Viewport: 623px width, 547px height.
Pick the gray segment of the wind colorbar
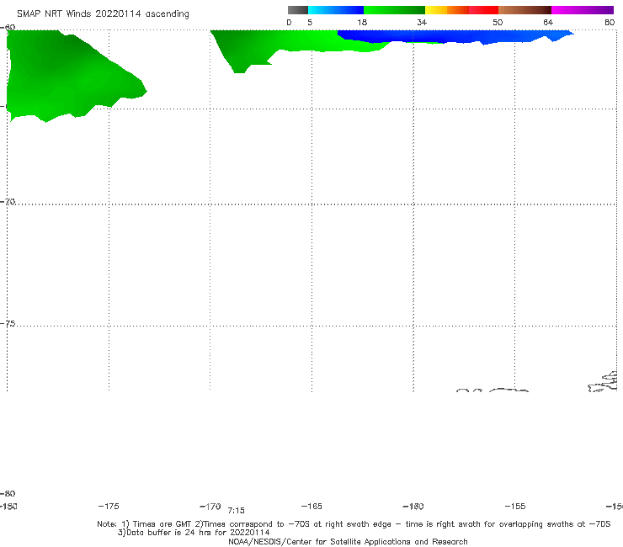(x=298, y=10)
